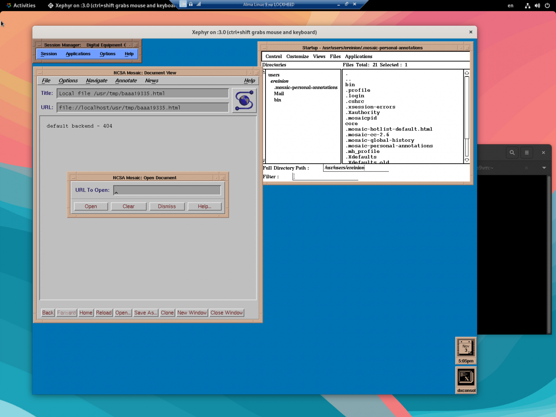Open Mosaic's Annotate menu
This screenshot has height=417, width=556.
click(126, 81)
